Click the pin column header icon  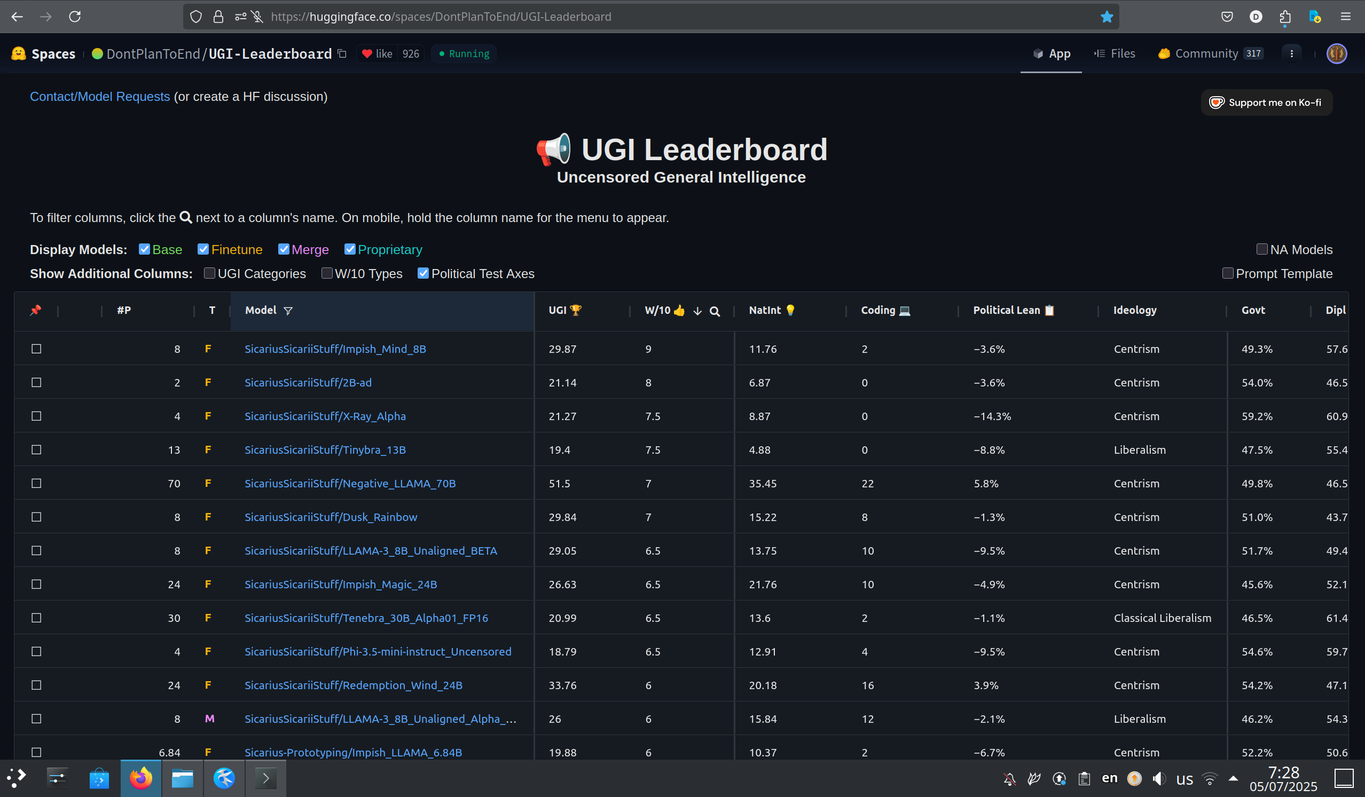36,310
